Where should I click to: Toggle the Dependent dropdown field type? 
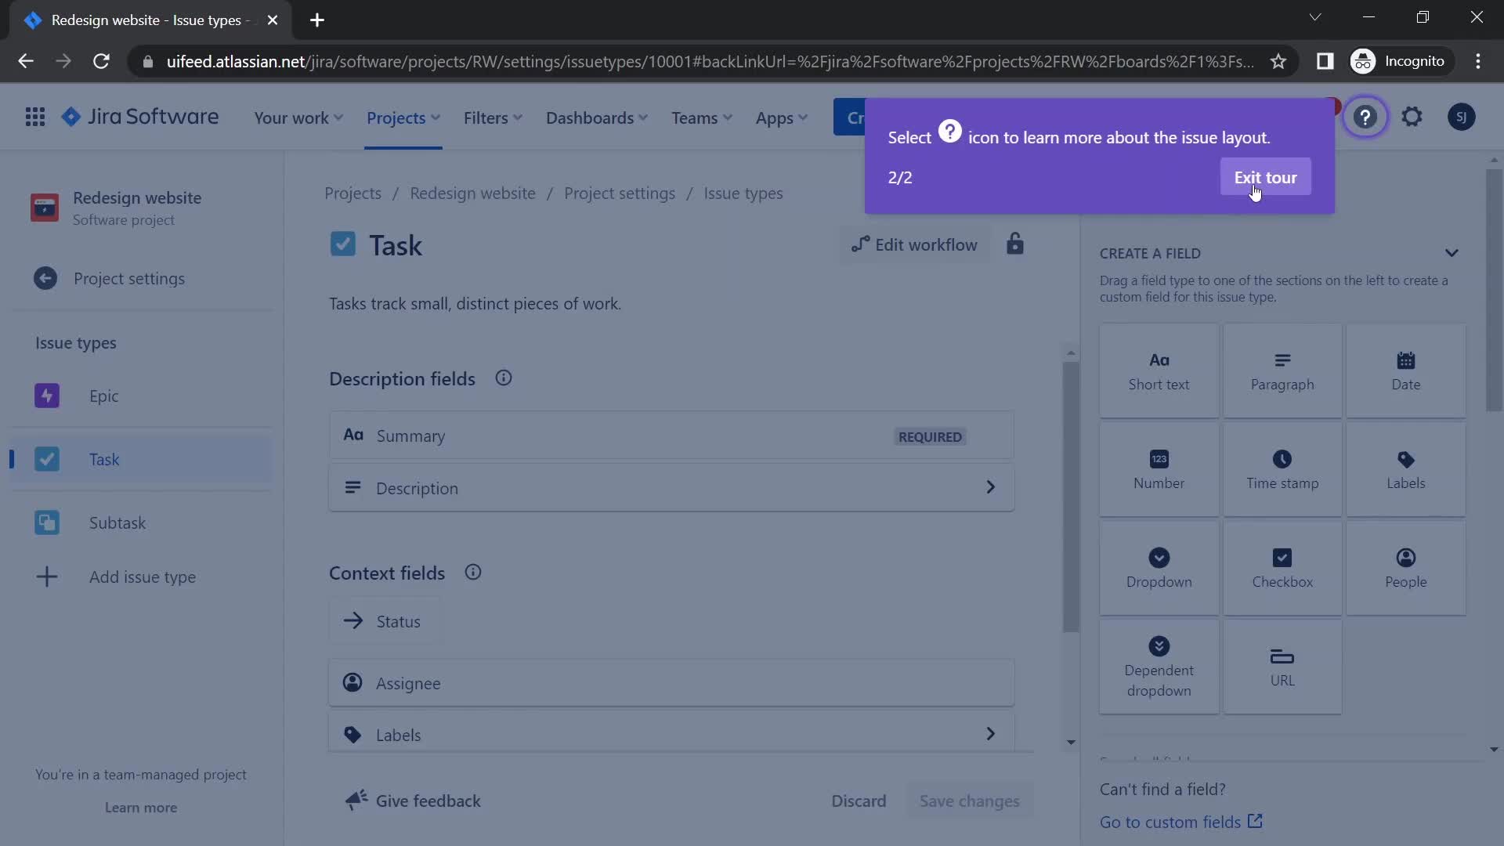[1158, 665]
